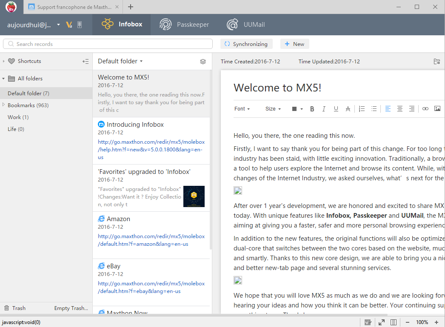Expand the Shortcuts section
This screenshot has height=327, width=445.
tap(3, 61)
